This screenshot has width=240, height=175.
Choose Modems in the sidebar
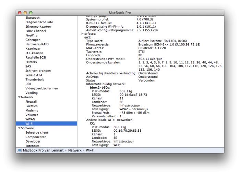coord(32,111)
